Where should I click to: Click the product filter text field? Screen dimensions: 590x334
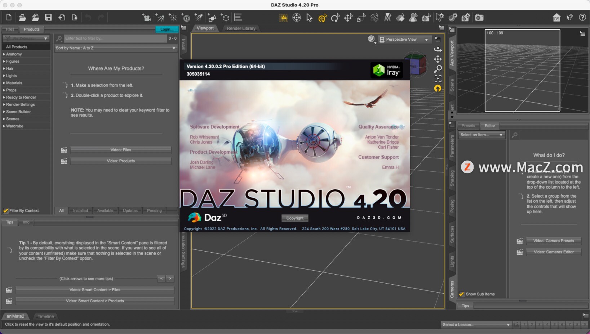(115, 38)
